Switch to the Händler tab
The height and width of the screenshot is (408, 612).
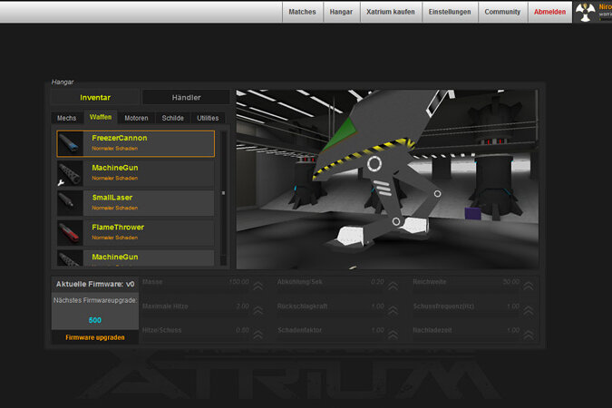(186, 98)
